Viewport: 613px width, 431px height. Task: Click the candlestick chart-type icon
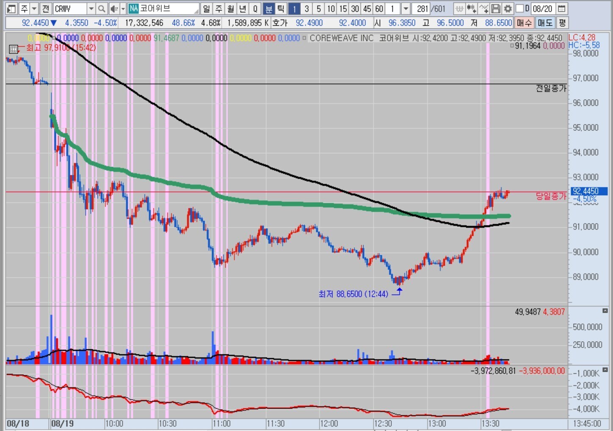click(x=471, y=8)
